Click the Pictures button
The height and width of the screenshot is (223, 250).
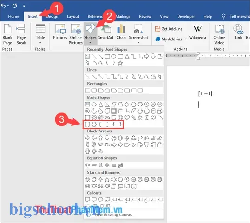point(60,32)
